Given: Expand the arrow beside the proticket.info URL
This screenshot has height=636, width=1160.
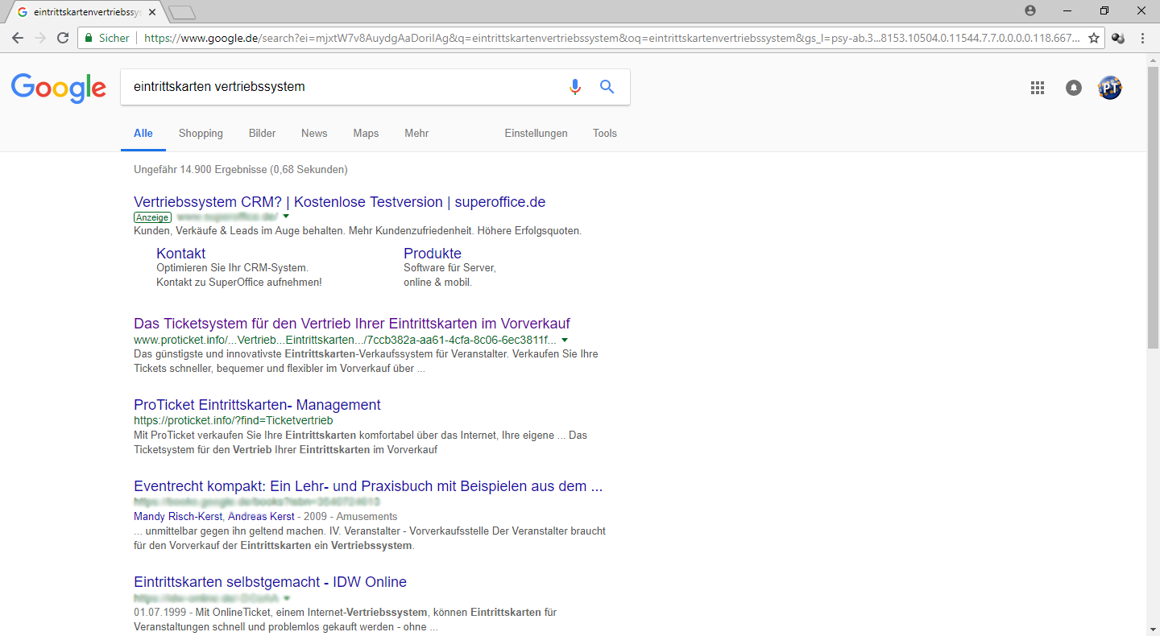Looking at the screenshot, I should 565,340.
